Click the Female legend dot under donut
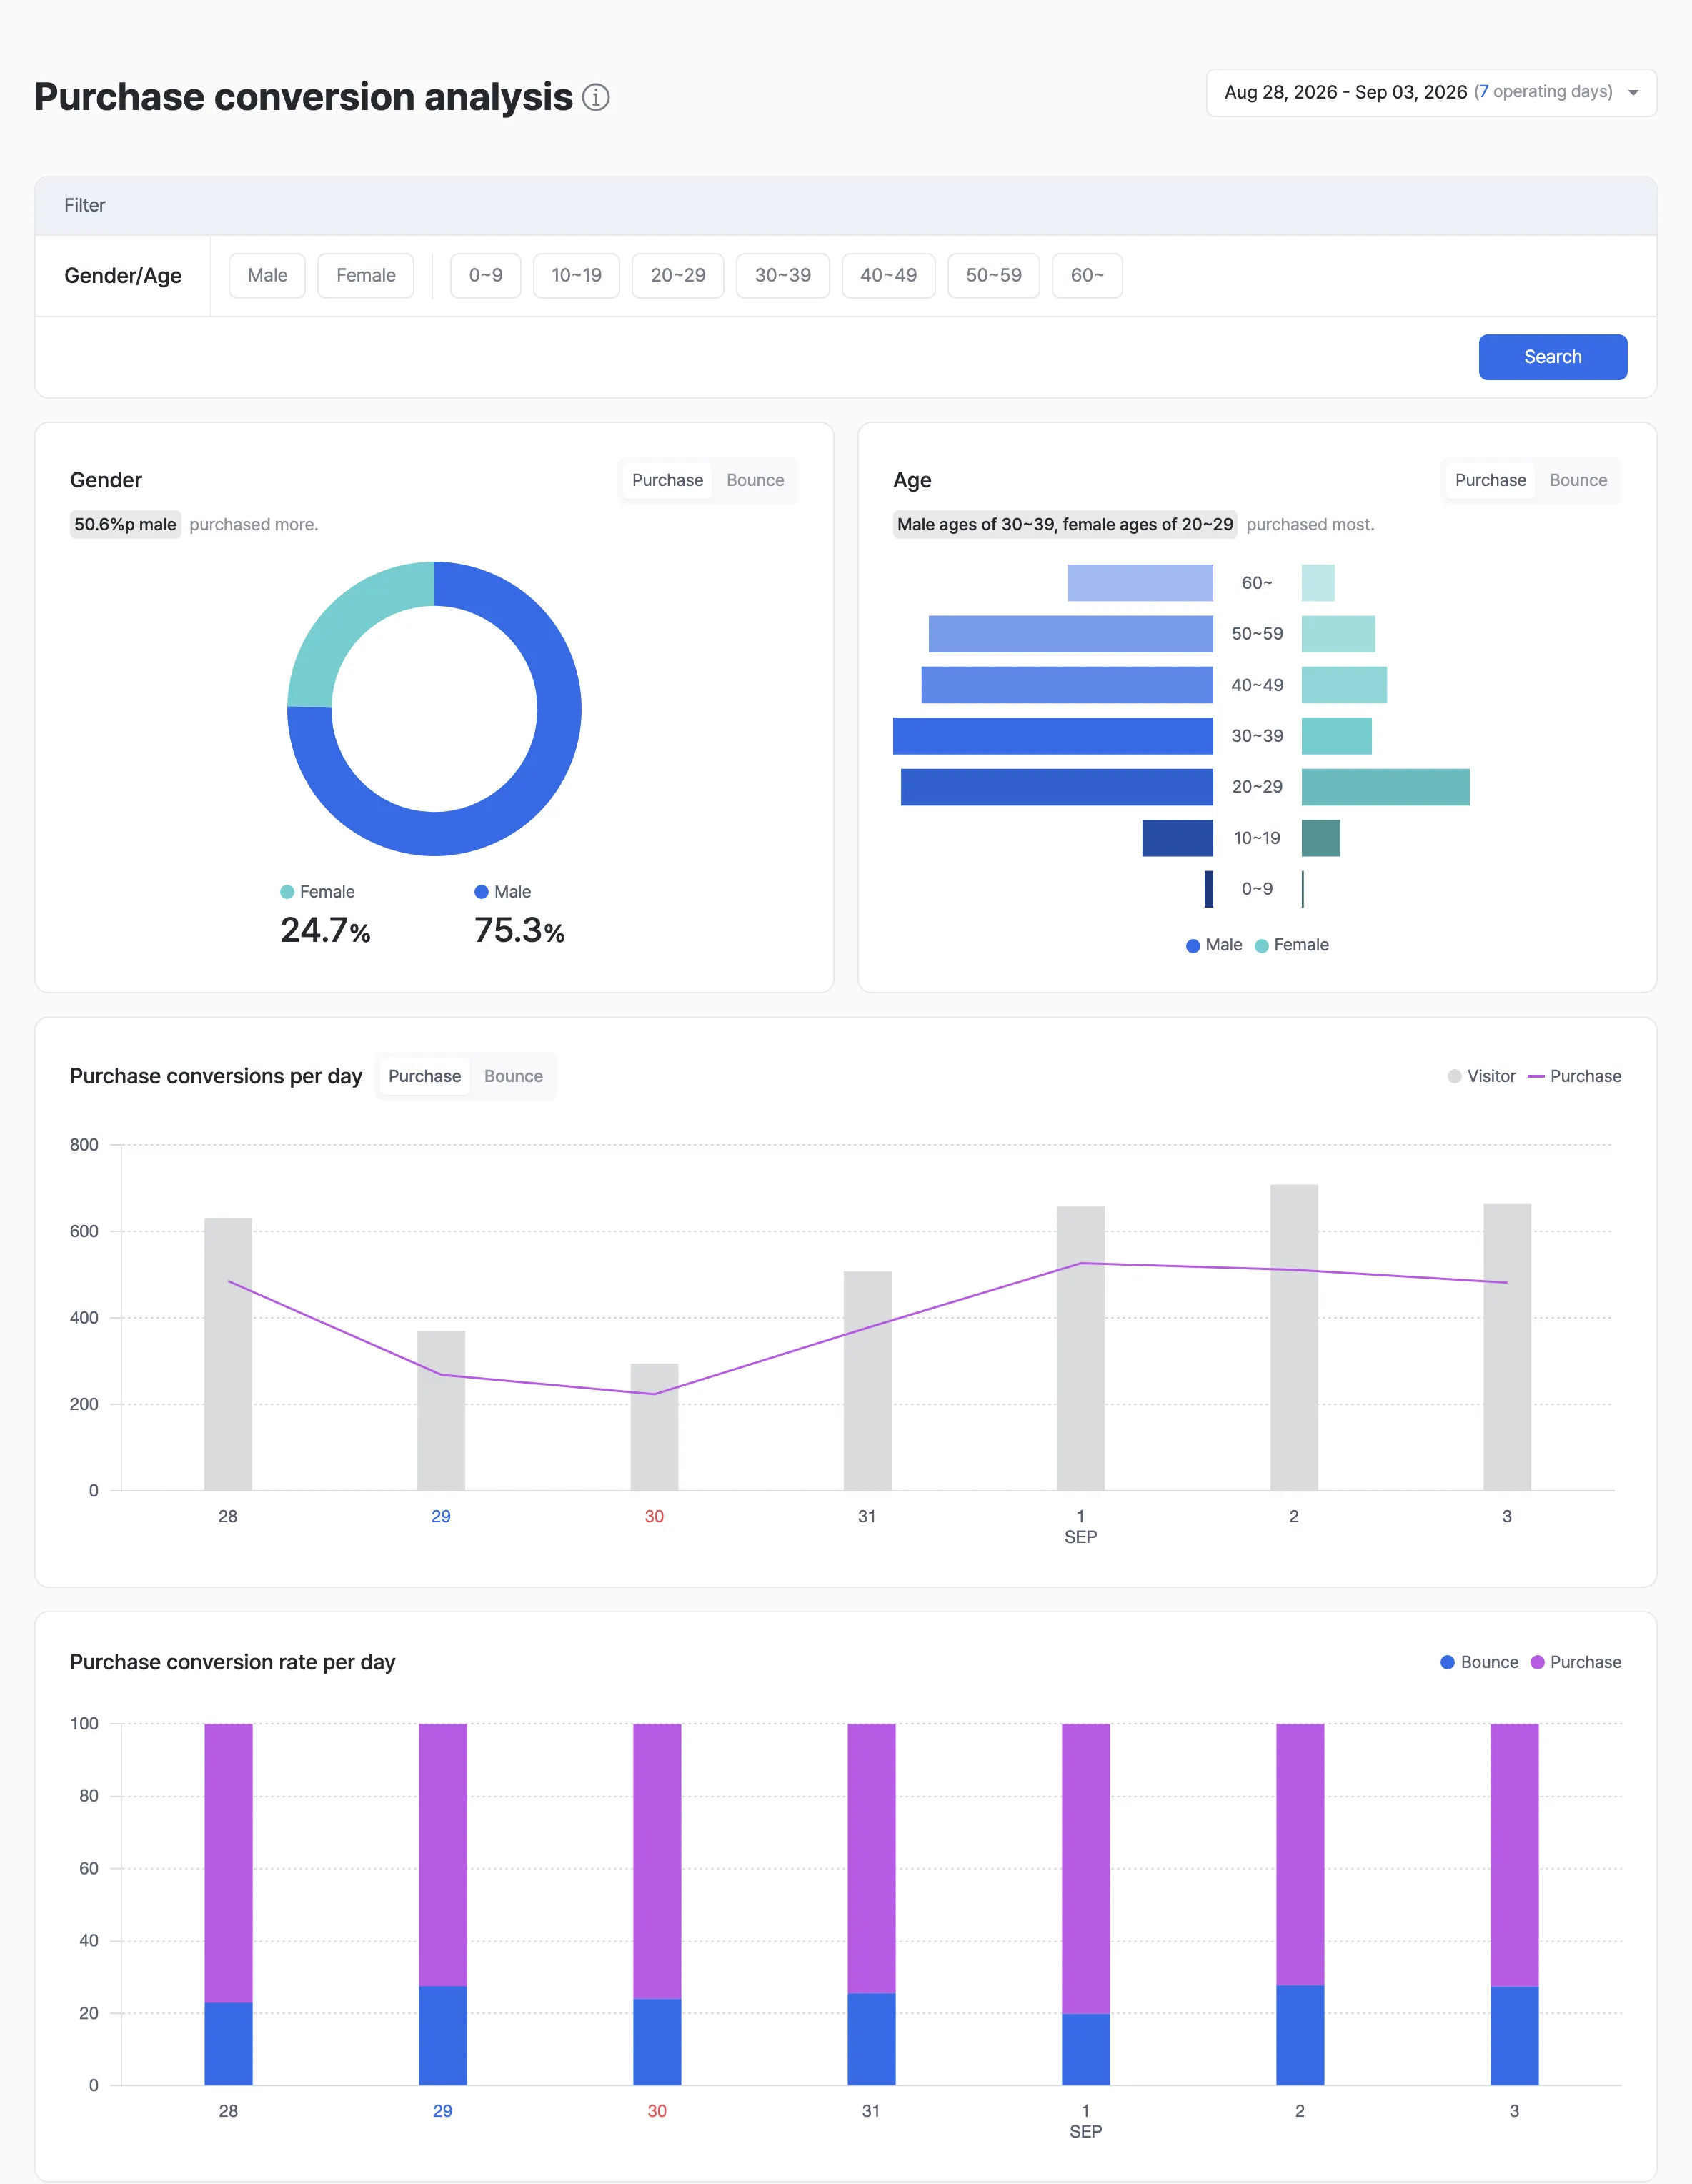 (x=287, y=892)
